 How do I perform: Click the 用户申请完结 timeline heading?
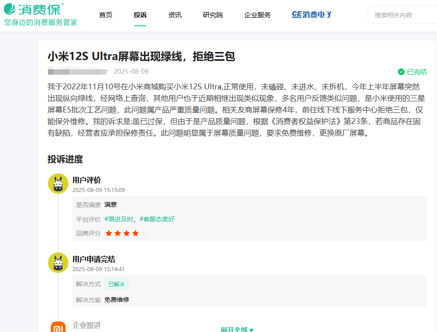[94, 260]
